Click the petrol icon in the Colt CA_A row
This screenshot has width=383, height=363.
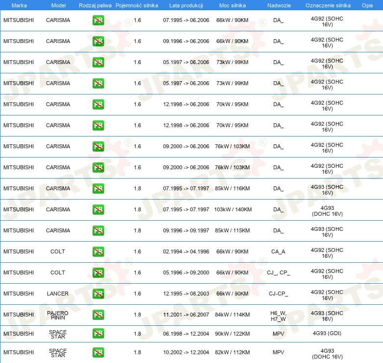coord(98,251)
